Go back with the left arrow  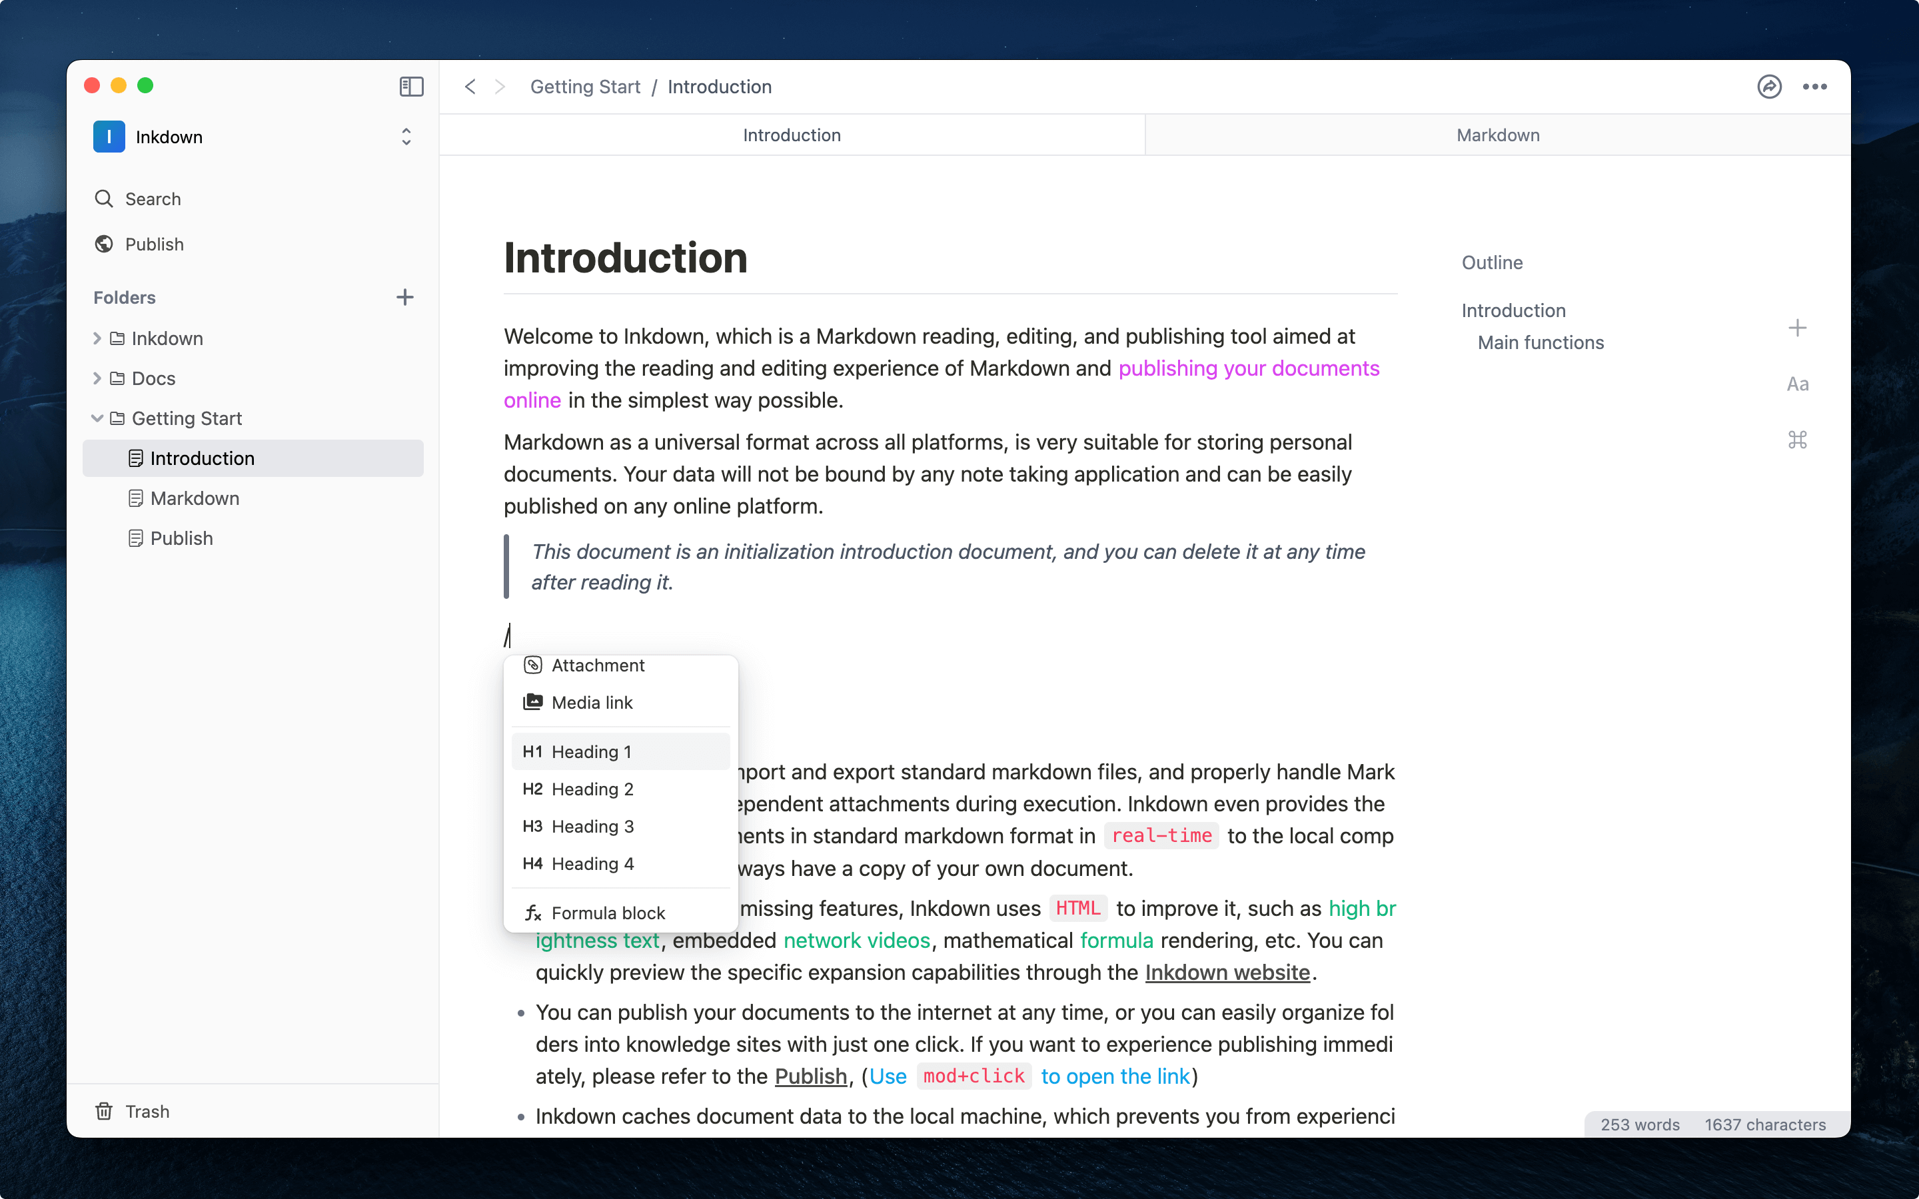point(470,87)
